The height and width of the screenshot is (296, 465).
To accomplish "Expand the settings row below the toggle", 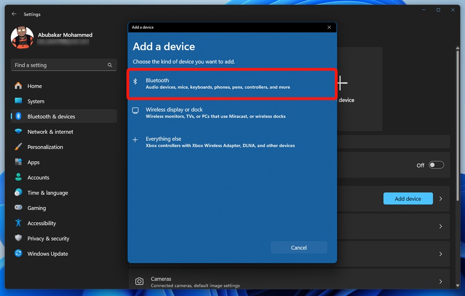I will tap(440, 226).
